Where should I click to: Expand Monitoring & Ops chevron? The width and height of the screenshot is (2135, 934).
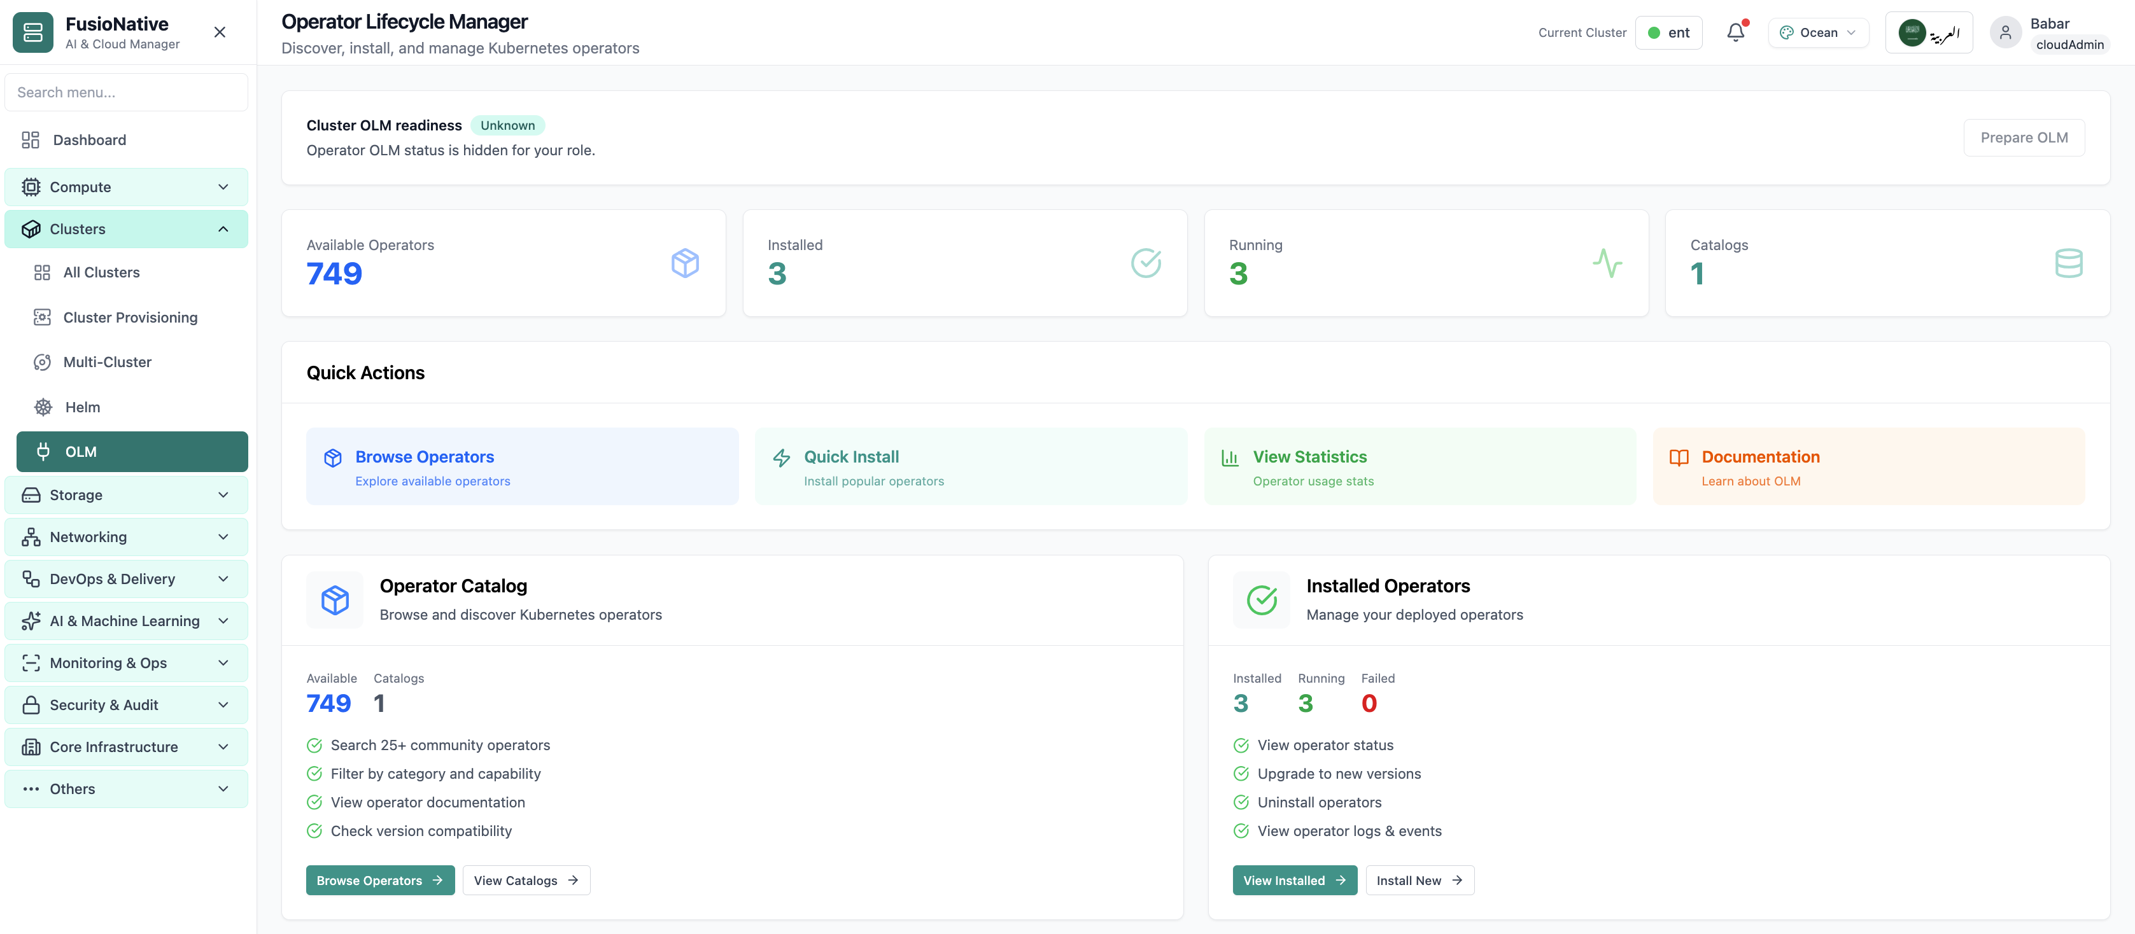tap(223, 663)
